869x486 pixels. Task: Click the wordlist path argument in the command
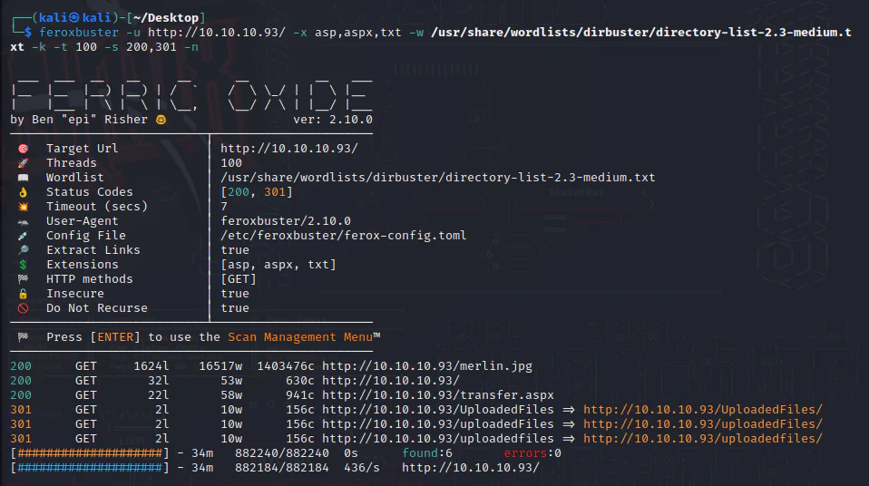640,33
